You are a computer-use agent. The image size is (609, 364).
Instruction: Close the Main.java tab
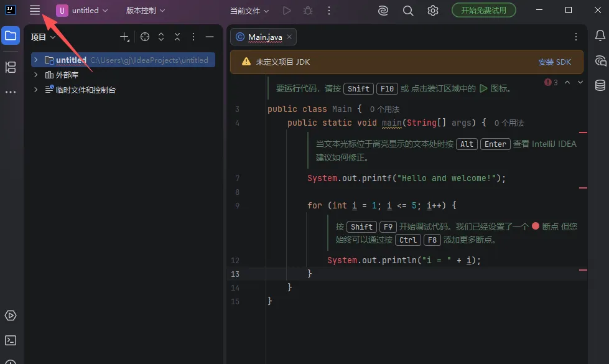click(289, 37)
